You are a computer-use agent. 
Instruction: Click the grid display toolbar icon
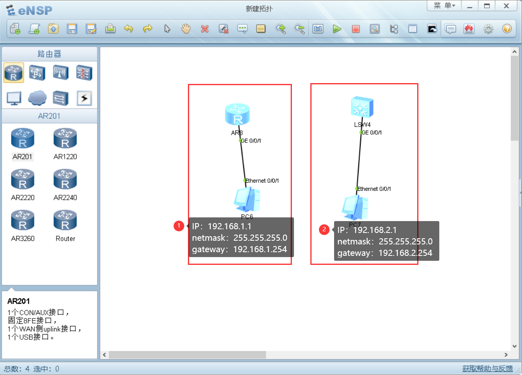point(413,29)
